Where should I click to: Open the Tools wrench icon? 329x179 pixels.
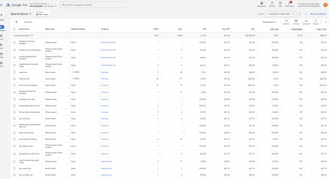pos(1,45)
